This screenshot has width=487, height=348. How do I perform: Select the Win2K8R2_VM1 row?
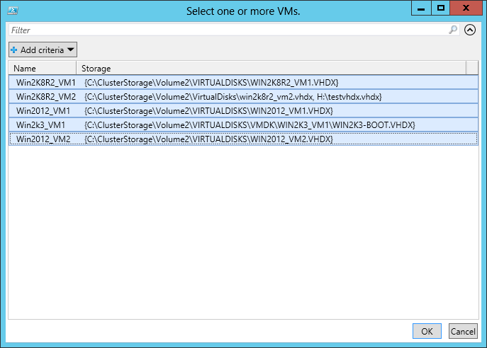[x=45, y=83]
